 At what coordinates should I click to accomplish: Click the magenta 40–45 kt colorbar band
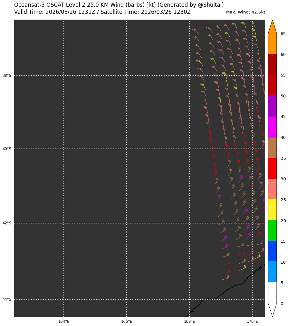click(x=272, y=127)
